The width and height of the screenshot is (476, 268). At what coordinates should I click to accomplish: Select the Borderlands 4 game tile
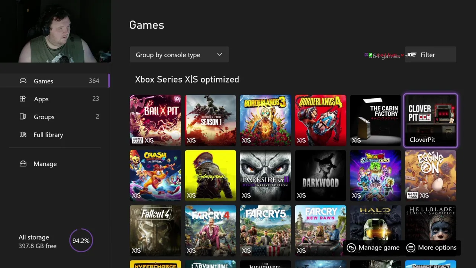coord(321,120)
